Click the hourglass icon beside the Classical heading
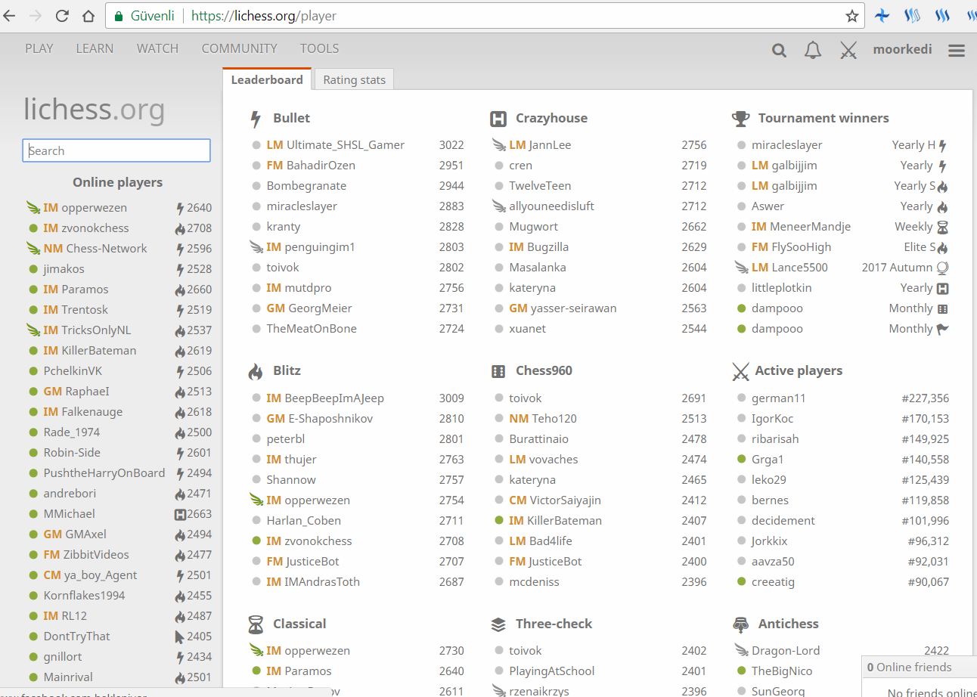This screenshot has width=977, height=697. [x=256, y=624]
